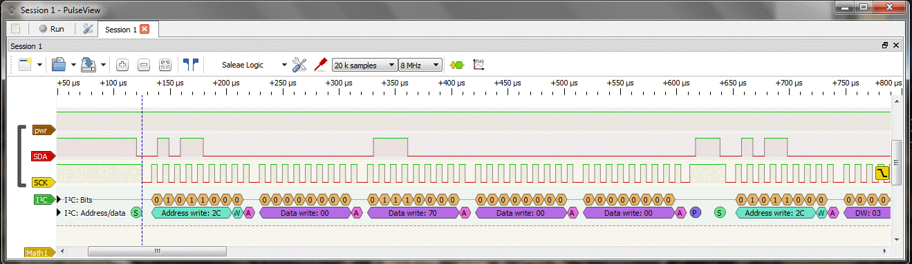Click the falling-edge trigger marker on SCK
This screenshot has width=912, height=264.
882,173
